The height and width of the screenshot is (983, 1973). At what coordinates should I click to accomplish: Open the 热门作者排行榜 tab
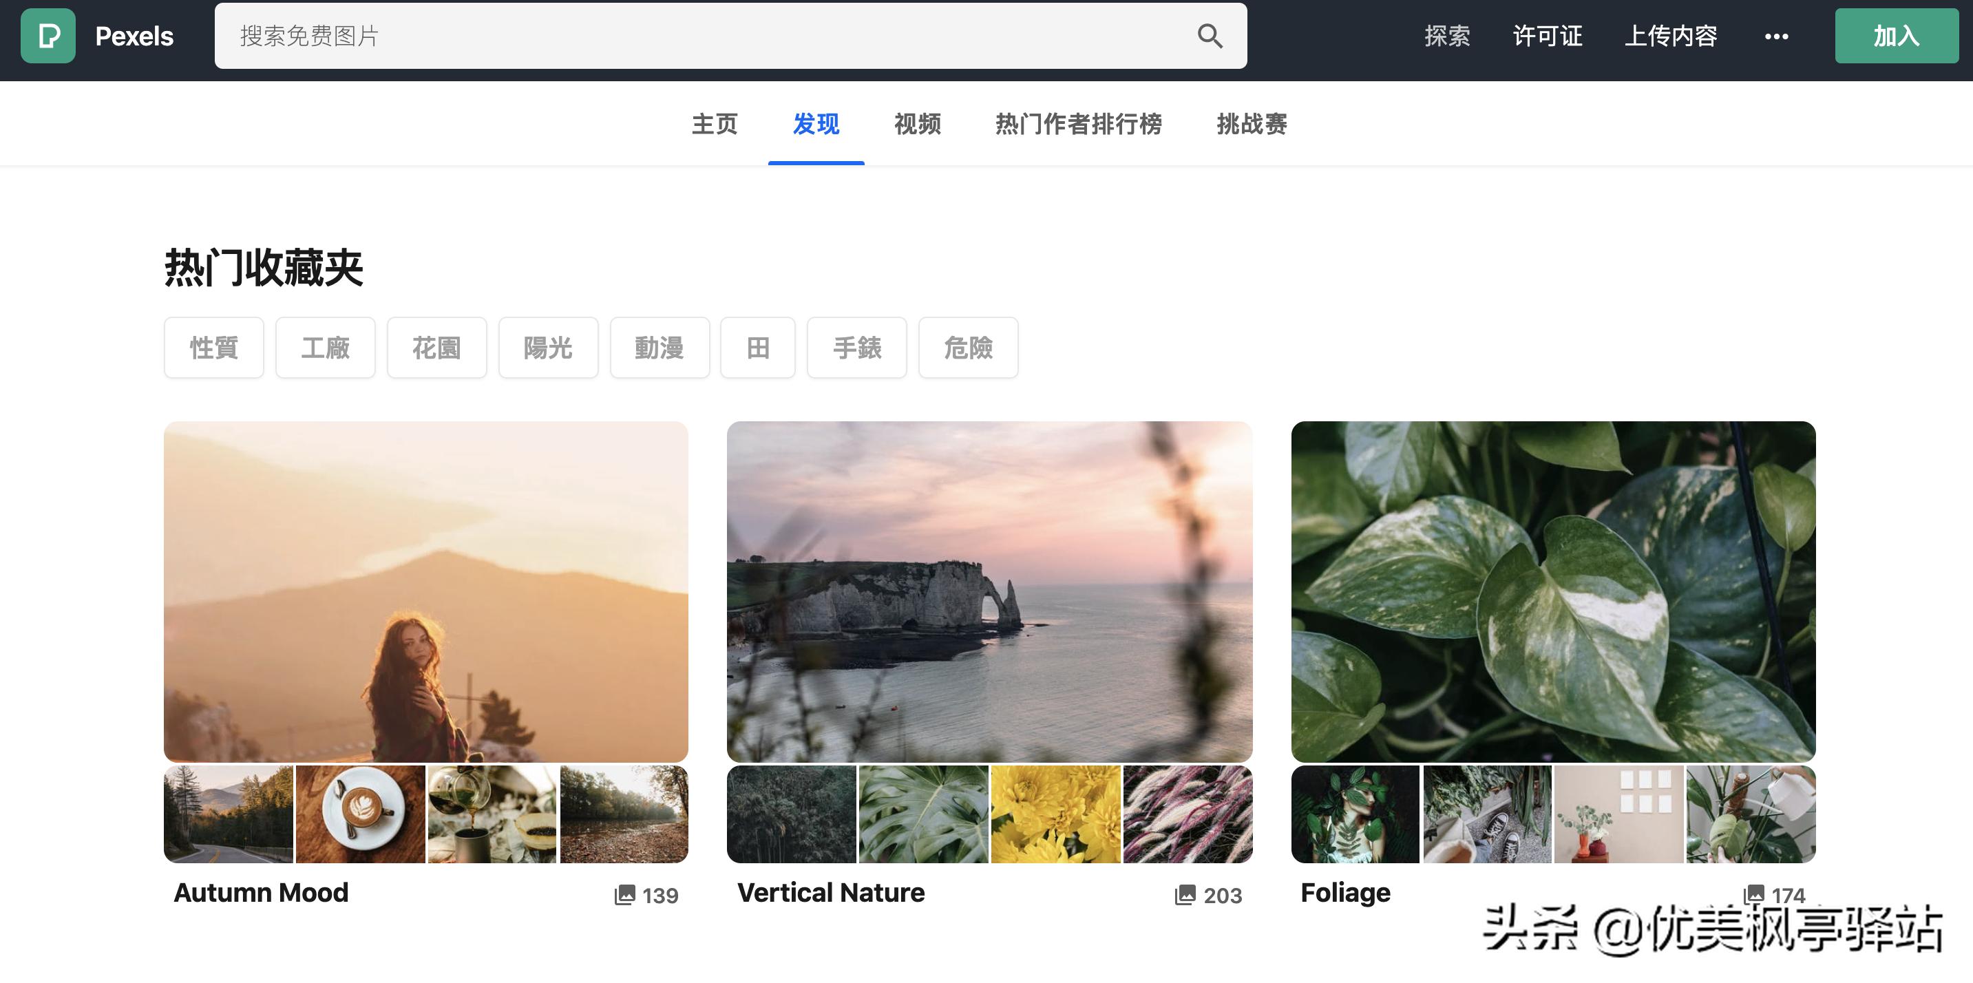(x=1077, y=124)
